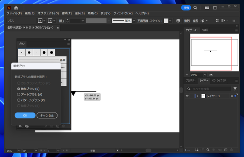Open the workspace switcher icon
244x157 pixels.
click(x=215, y=8)
